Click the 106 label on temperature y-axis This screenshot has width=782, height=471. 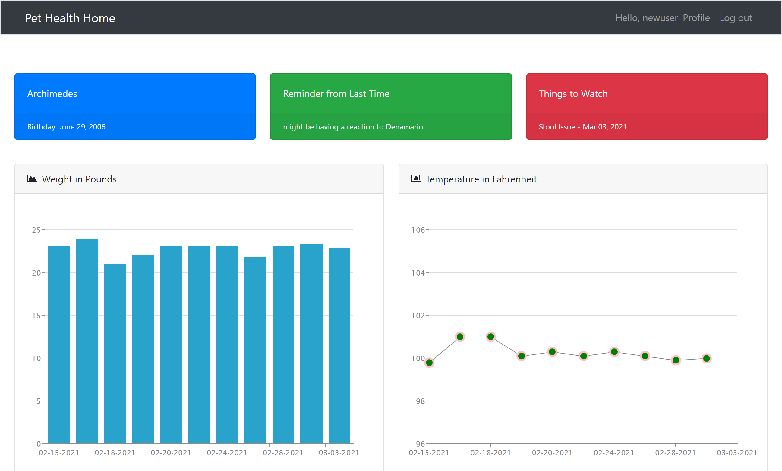pyautogui.click(x=418, y=230)
